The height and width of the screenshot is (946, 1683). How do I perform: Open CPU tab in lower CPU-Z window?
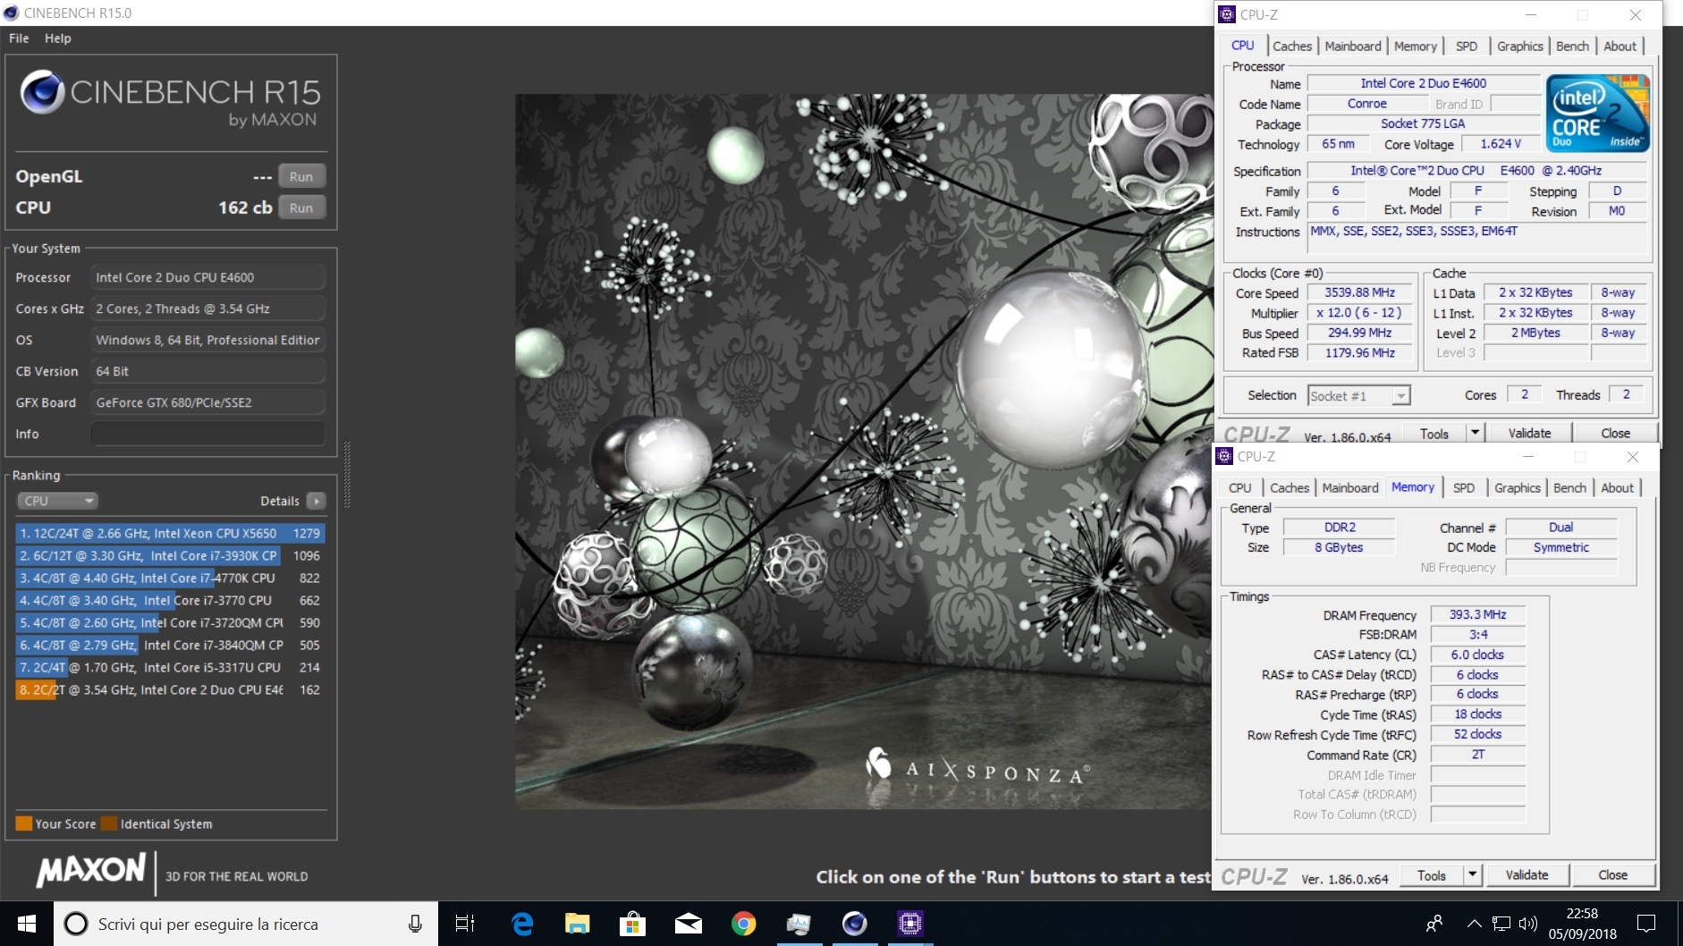point(1240,488)
